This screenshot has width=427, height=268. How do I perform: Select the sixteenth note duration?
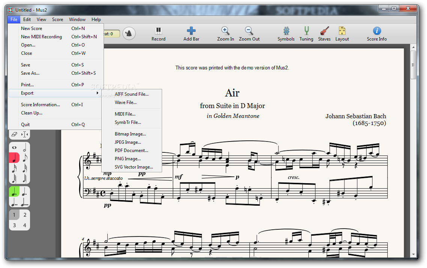pyautogui.click(x=14, y=168)
